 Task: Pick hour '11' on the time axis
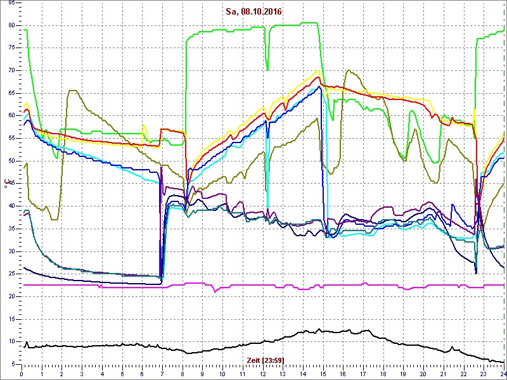243,374
